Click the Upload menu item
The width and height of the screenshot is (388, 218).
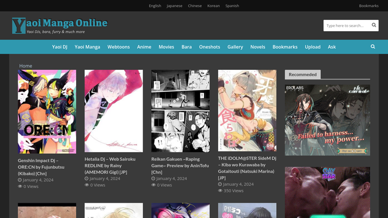(312, 47)
